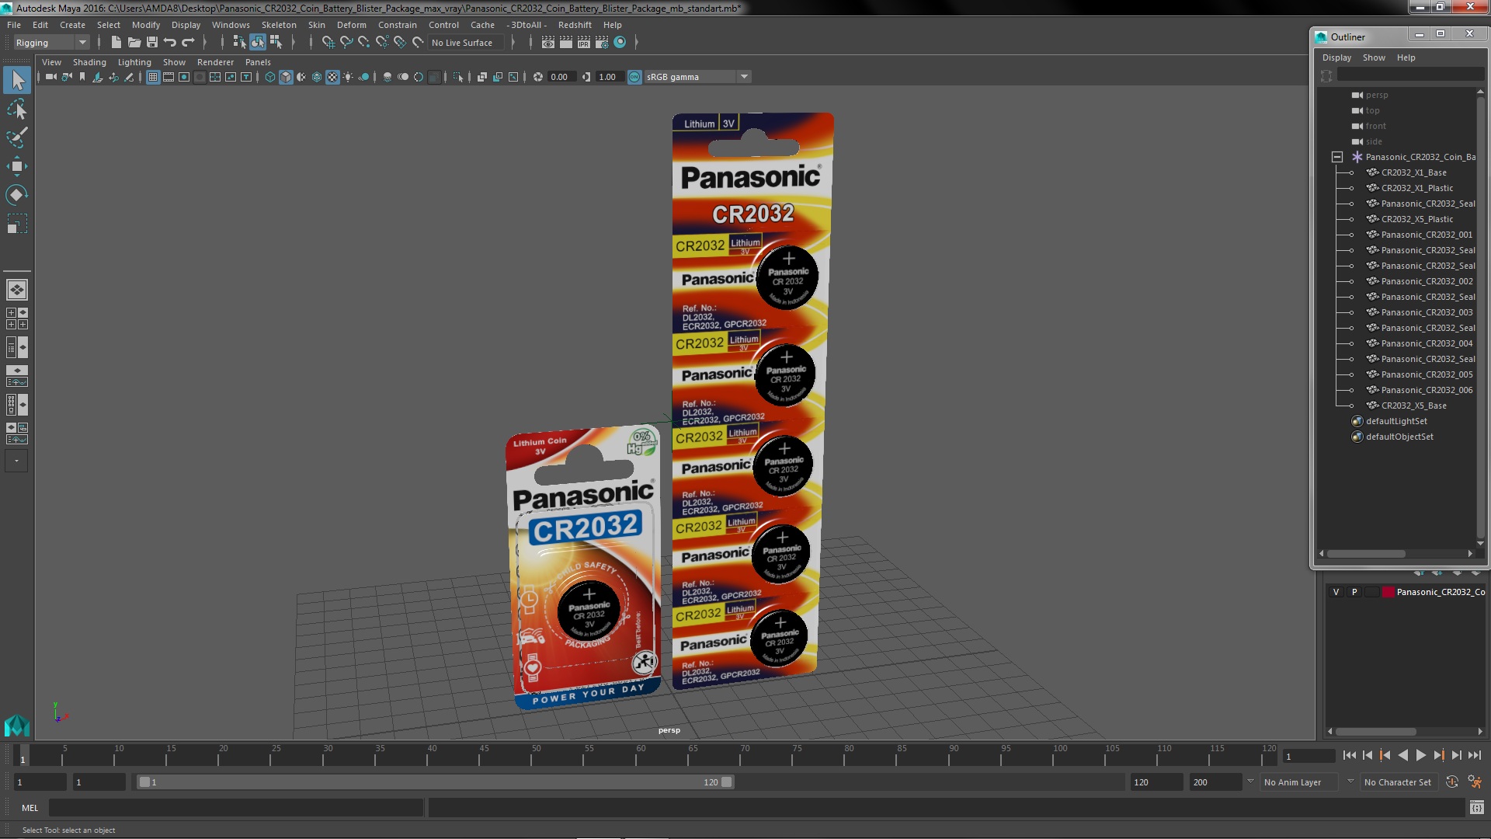Open Render Settings
Screen dimensions: 1491x839
coord(602,43)
